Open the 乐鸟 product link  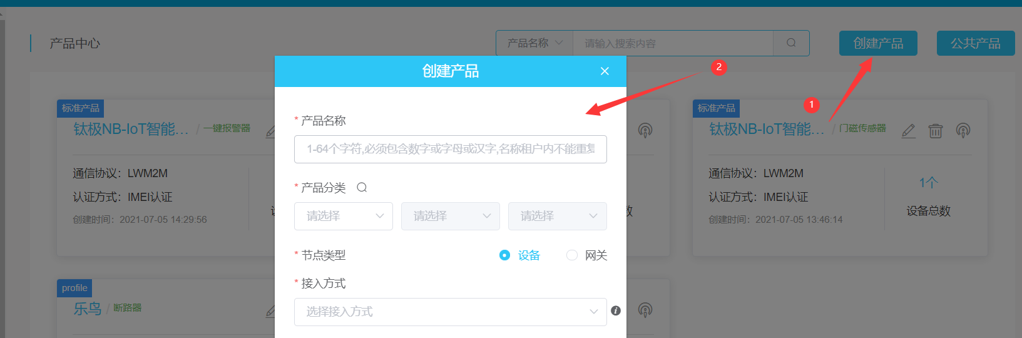(x=87, y=309)
